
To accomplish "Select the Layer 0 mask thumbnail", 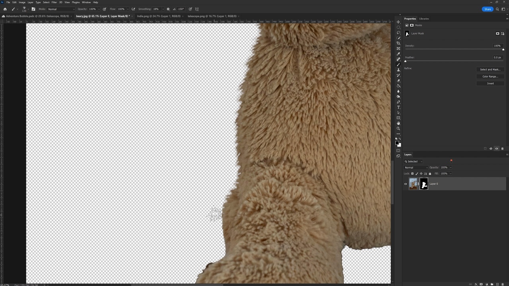I will pyautogui.click(x=424, y=184).
